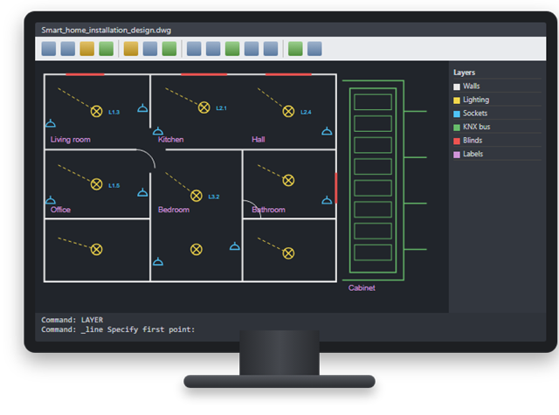Select the Labels layer name
Image resolution: width=559 pixels, height=415 pixels.
click(473, 154)
